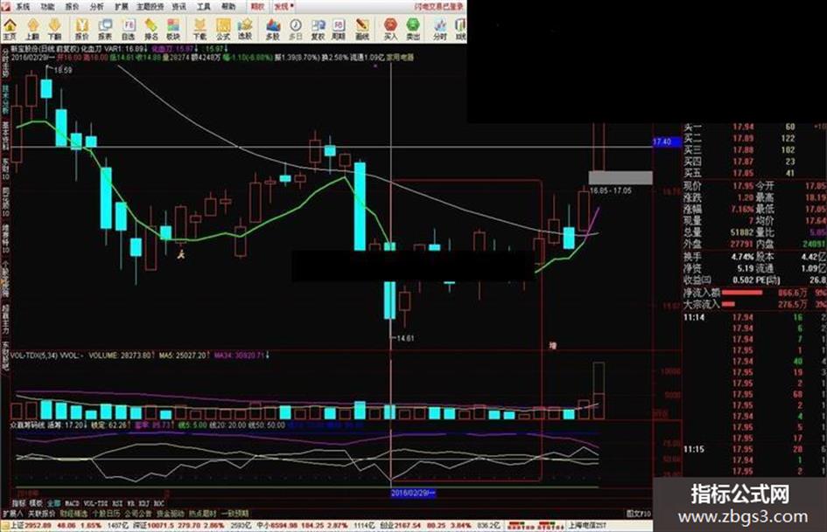
Task: Click the 大宗流入 row
Action: [754, 305]
